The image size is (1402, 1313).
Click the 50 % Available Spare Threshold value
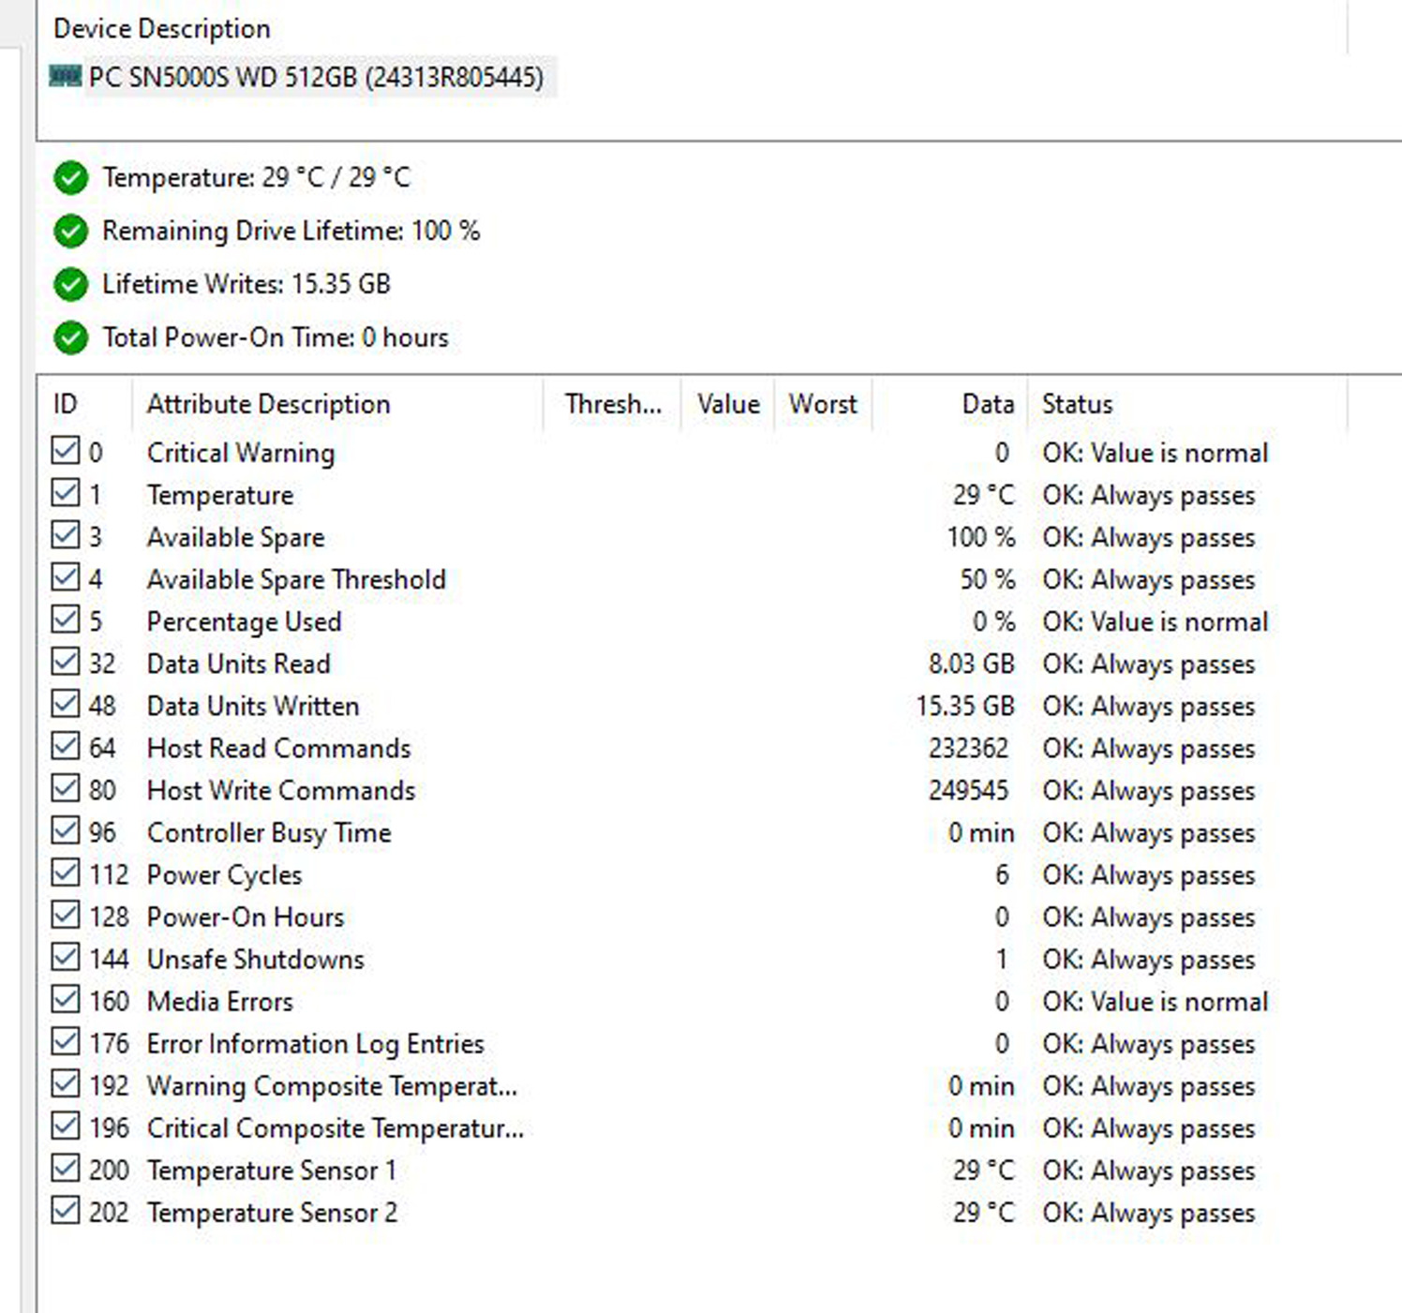point(987,579)
